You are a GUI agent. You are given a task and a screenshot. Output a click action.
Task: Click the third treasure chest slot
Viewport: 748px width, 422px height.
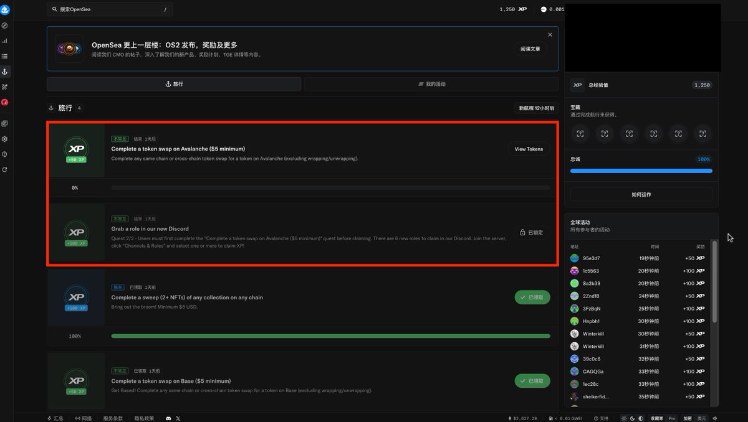click(629, 134)
